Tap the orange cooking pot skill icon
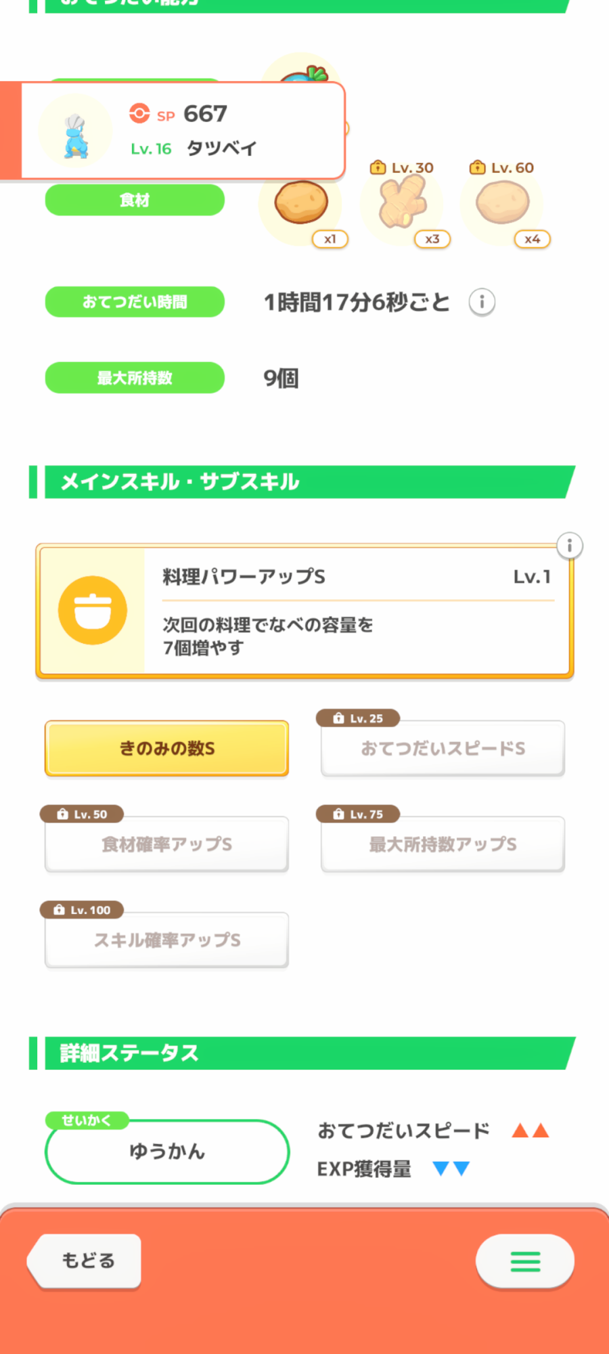609x1354 pixels. tap(93, 611)
